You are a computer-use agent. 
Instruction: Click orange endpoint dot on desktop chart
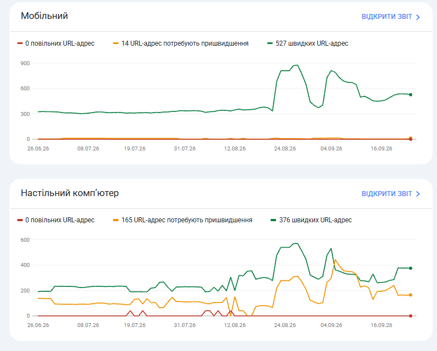tap(410, 295)
